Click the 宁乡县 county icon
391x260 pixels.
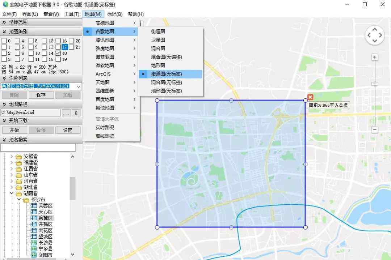(34, 249)
